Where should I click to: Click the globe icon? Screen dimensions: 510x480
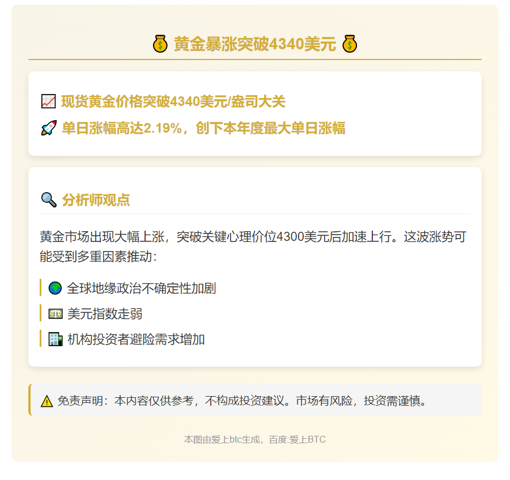[55, 288]
